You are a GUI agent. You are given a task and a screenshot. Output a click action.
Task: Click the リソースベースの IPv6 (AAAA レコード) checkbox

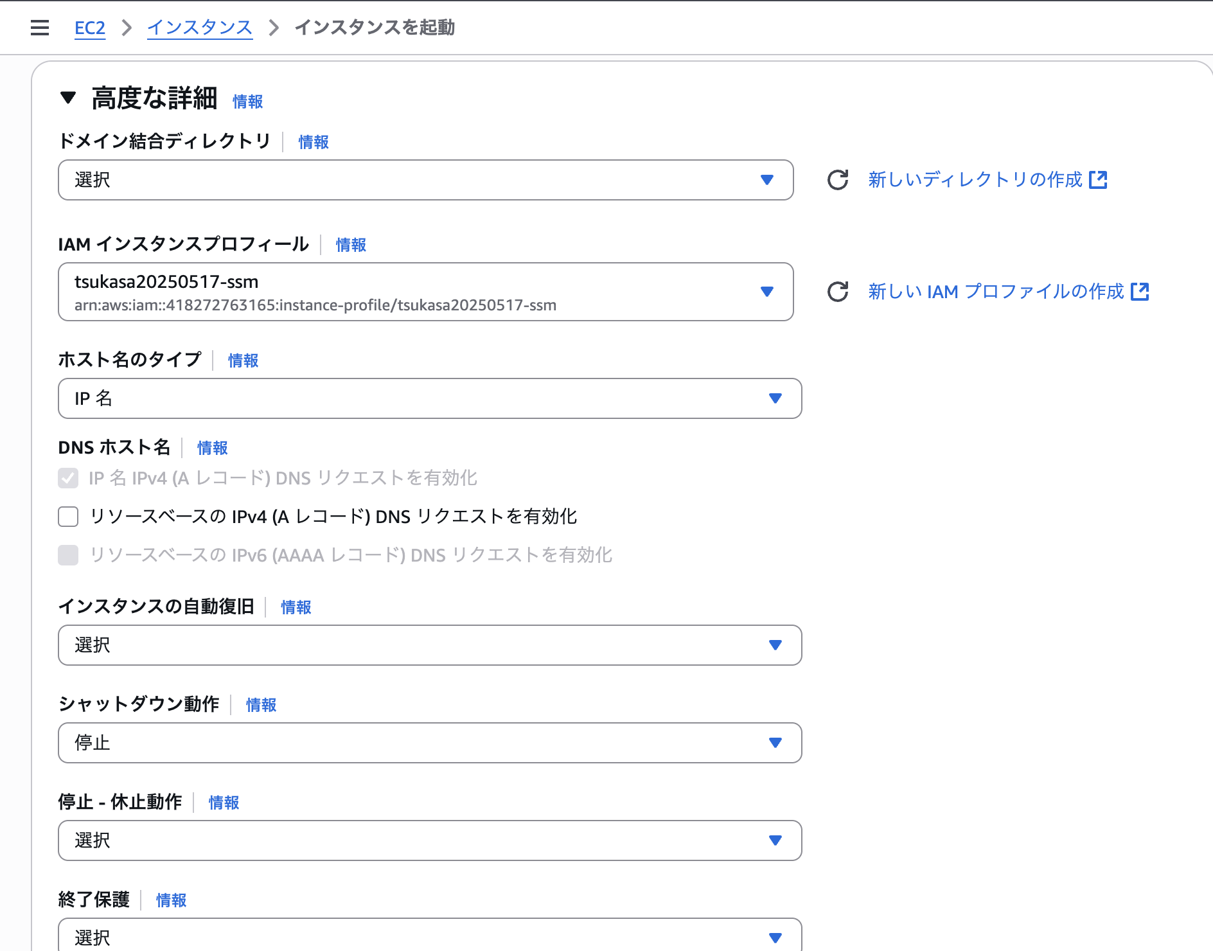click(67, 555)
